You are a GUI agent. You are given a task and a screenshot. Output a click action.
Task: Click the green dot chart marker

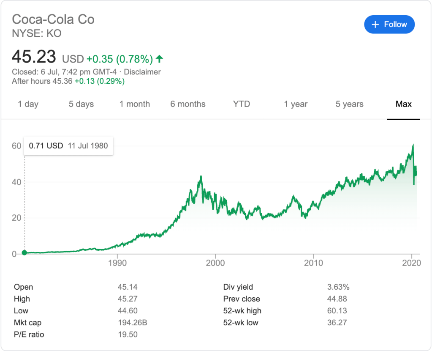24,253
